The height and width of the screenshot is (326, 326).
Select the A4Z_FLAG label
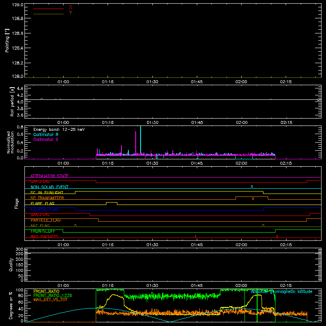tap(40, 225)
